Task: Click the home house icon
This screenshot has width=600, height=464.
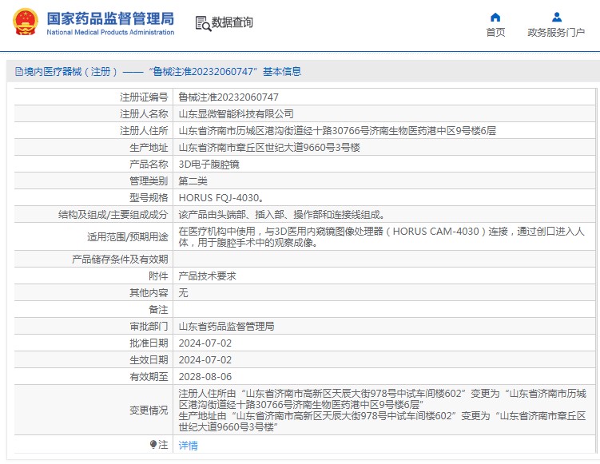Action: click(495, 17)
